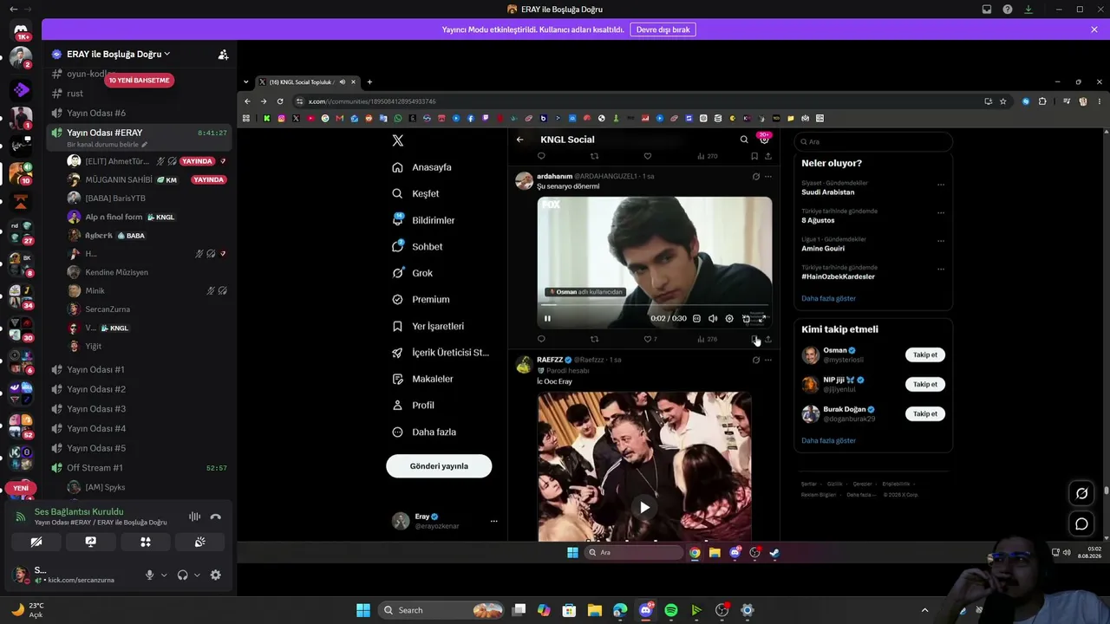Open Discord soundboard button
The height and width of the screenshot is (624, 1110).
[199, 542]
